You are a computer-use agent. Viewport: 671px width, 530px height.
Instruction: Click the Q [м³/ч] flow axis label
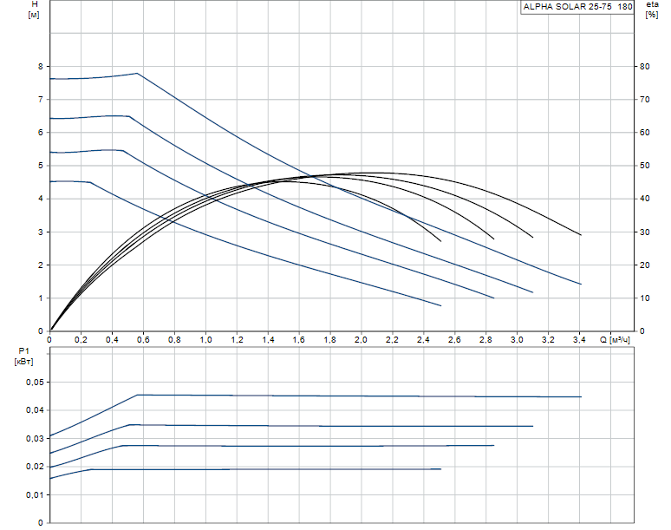click(615, 340)
